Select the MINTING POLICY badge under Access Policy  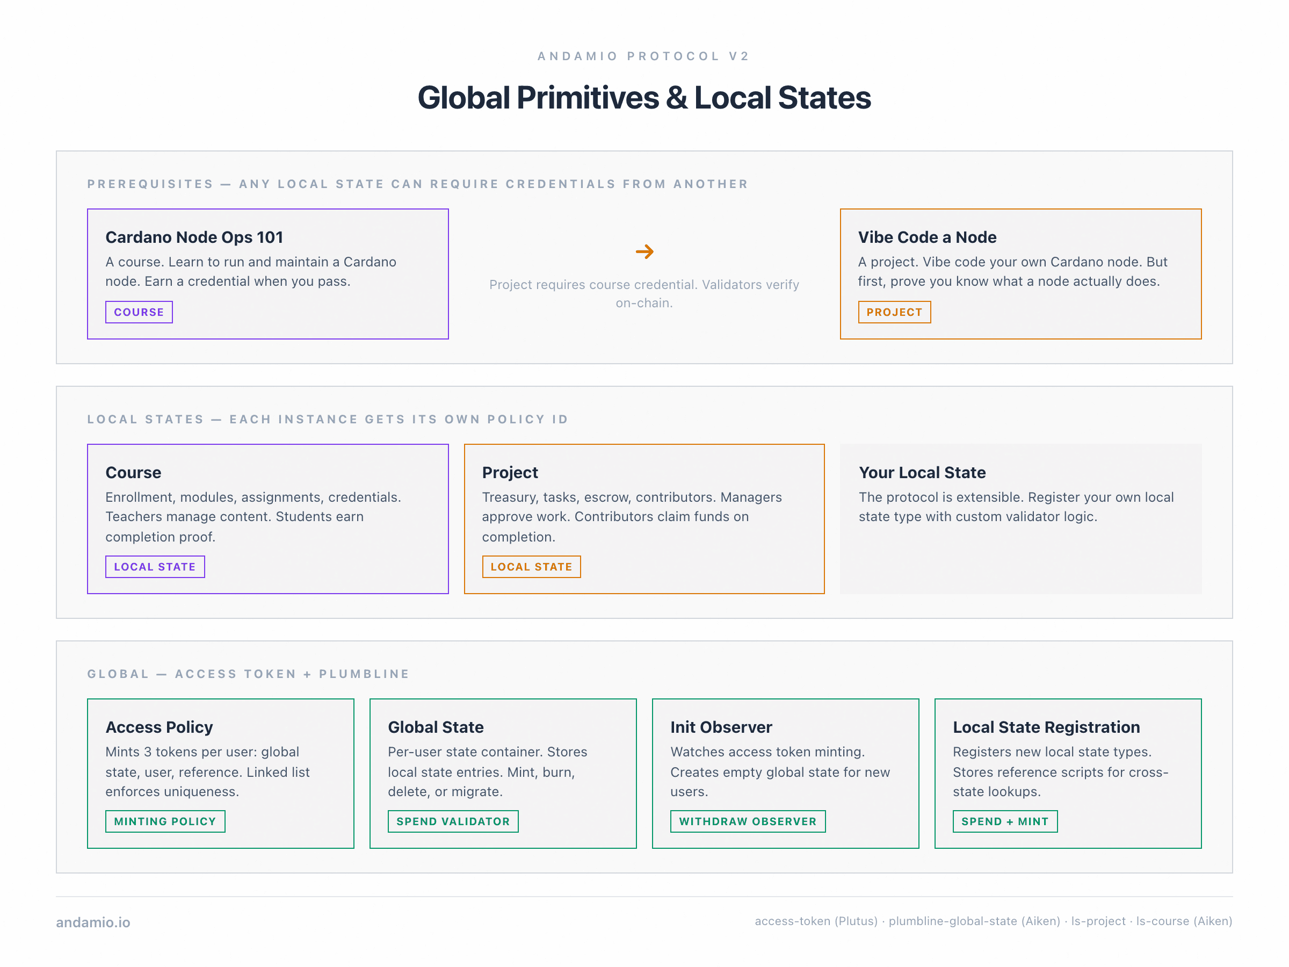click(165, 821)
